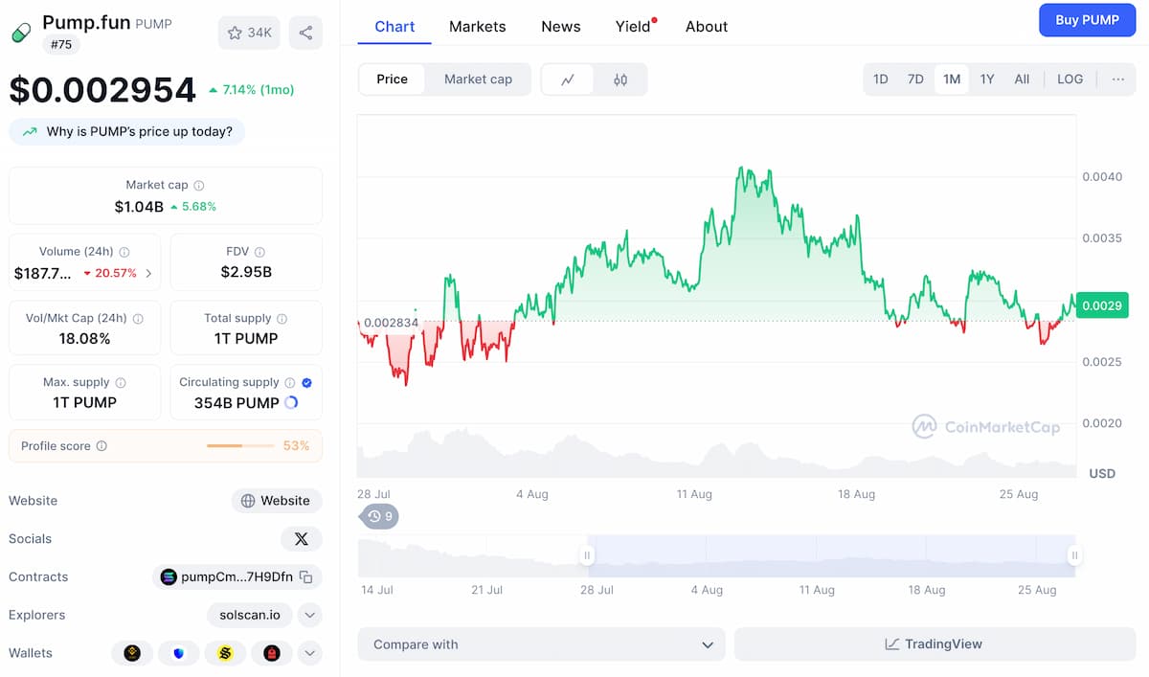Expand the Explorers list chevron
Image resolution: width=1149 pixels, height=677 pixels.
309,615
